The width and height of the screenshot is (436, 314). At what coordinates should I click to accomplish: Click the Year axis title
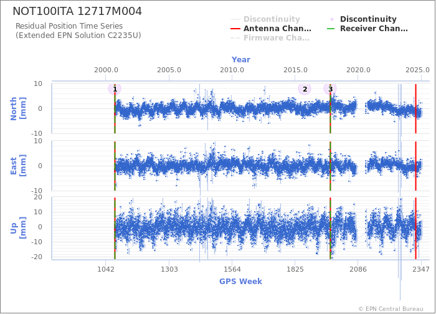[x=241, y=60]
